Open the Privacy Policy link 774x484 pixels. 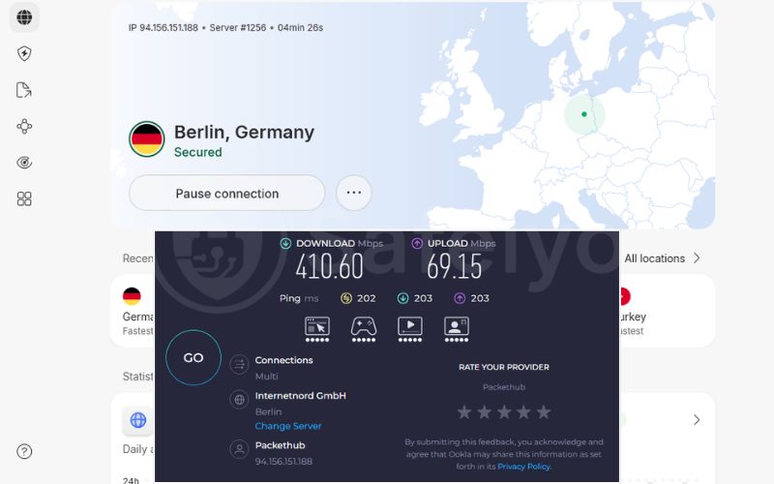(523, 467)
